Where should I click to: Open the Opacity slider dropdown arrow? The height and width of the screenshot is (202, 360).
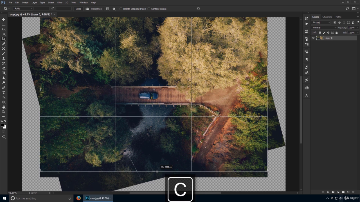pyautogui.click(x=357, y=27)
